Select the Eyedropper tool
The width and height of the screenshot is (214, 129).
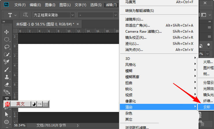pos(6,62)
